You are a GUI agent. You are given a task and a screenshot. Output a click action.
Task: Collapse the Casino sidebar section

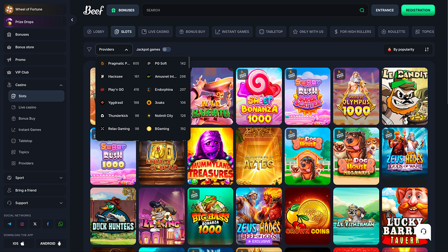point(61,85)
